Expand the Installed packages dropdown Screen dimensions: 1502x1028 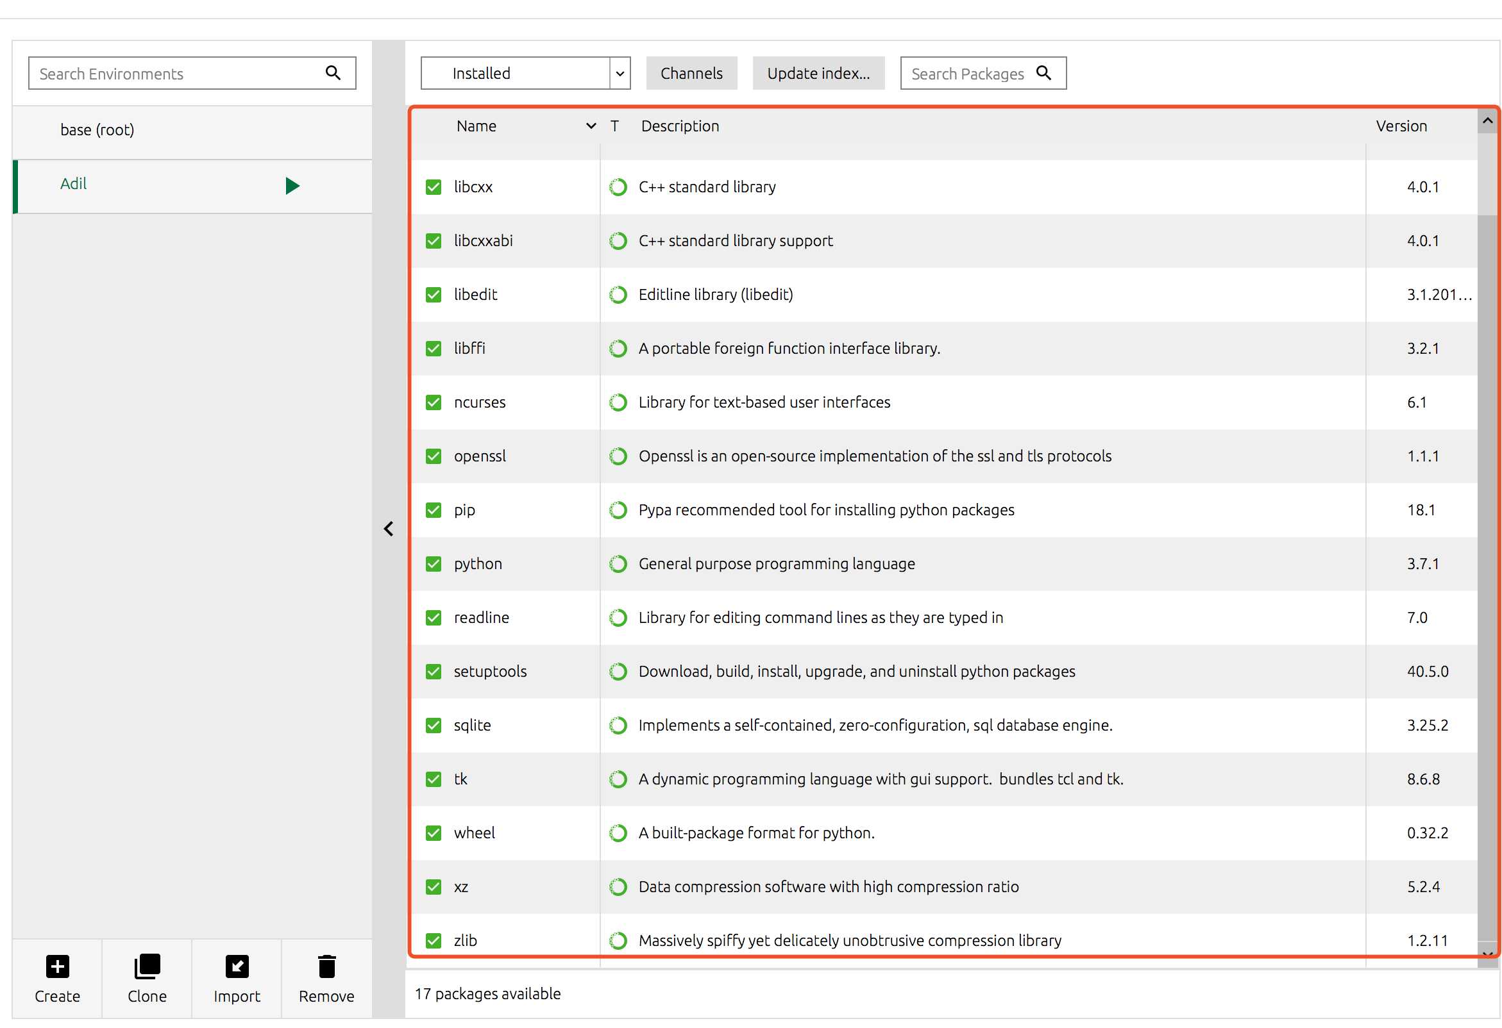[x=620, y=72]
